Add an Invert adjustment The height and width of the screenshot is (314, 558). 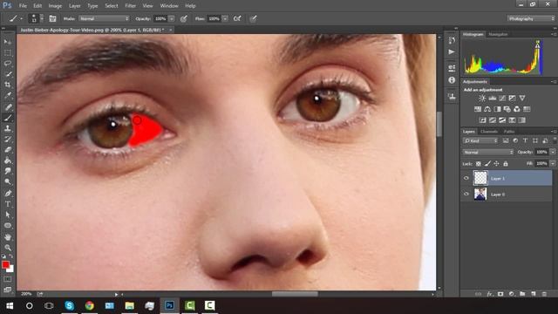click(x=482, y=120)
